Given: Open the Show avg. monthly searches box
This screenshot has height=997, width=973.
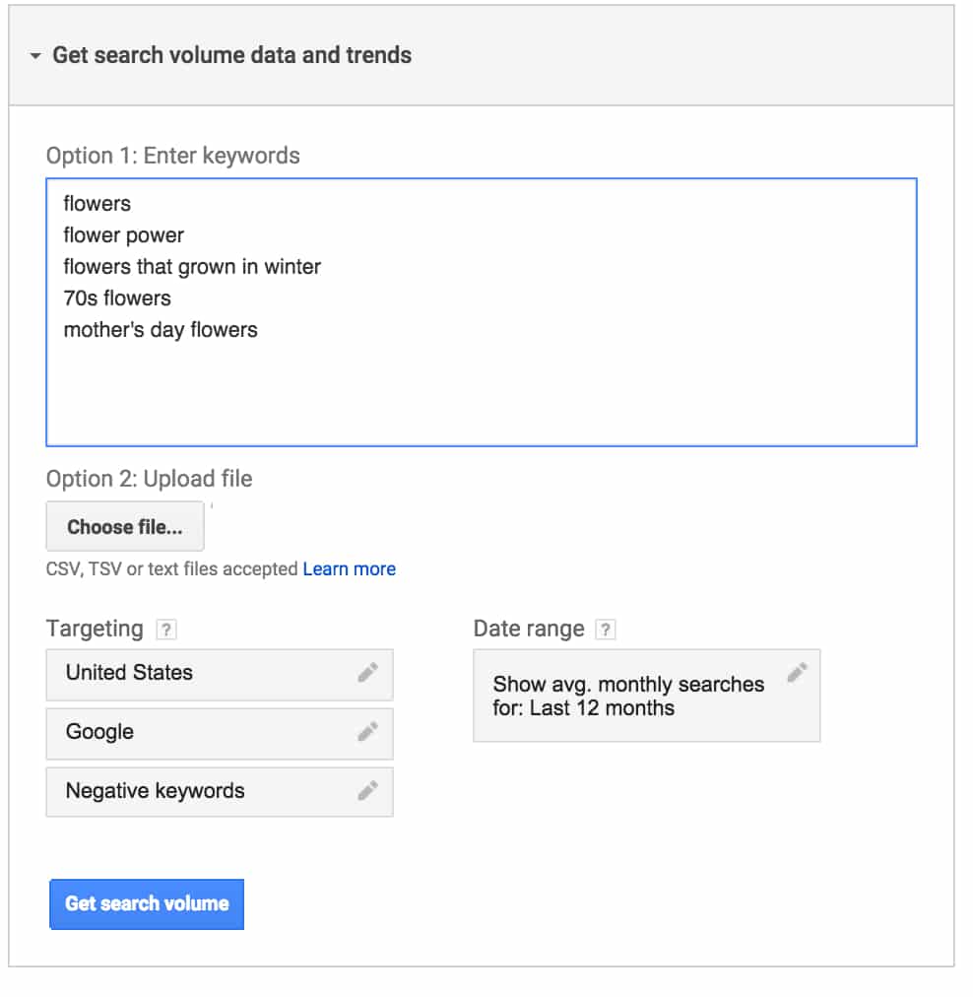Looking at the screenshot, I should 647,696.
